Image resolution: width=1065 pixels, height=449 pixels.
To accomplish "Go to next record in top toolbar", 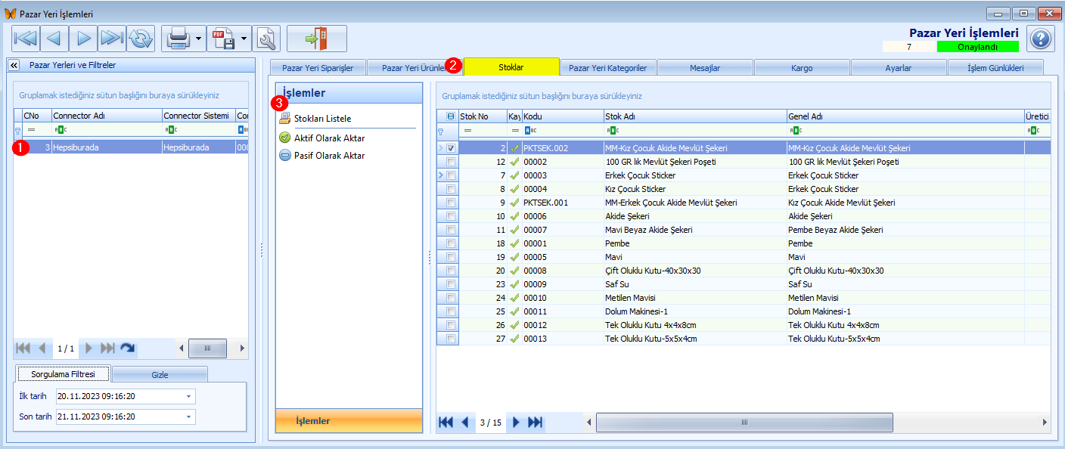I will pos(83,38).
